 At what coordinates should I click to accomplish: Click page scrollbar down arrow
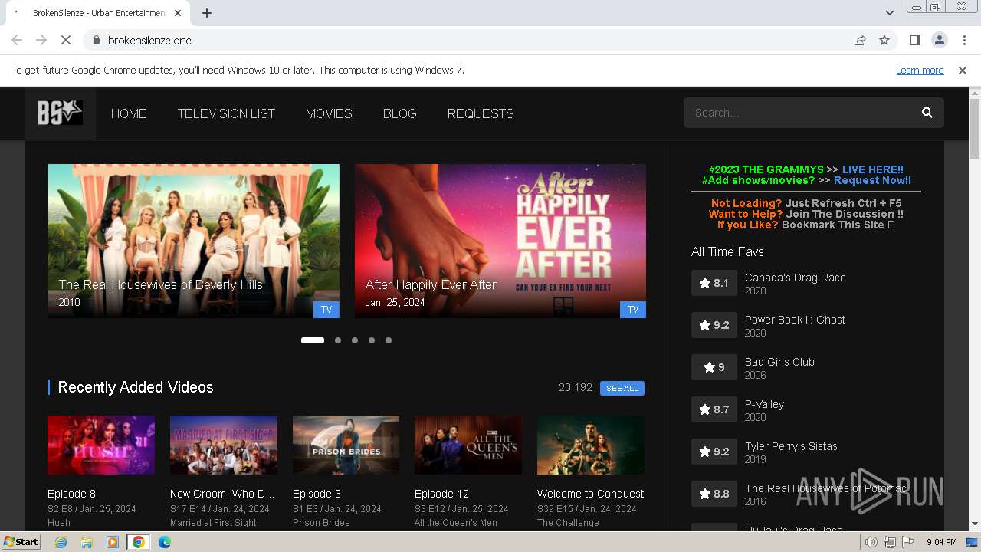[974, 524]
